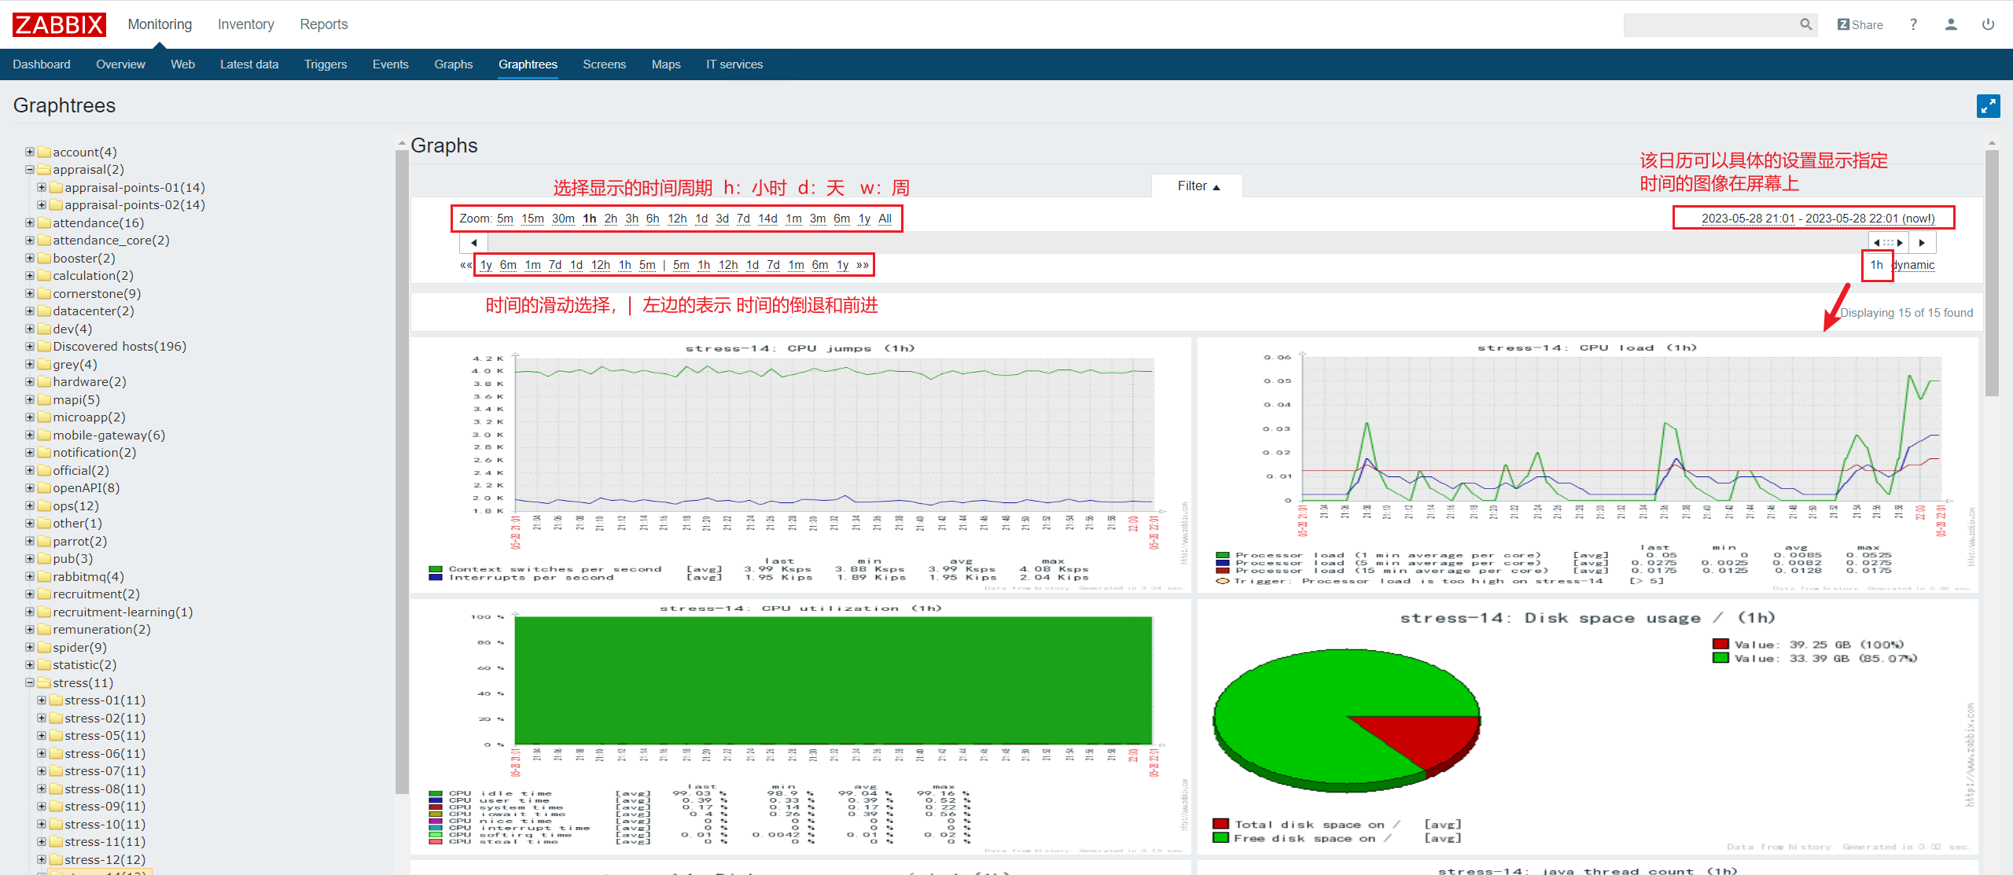Screen dimensions: 2013x875
Task: Select the 1d zoom period
Action: 701,219
